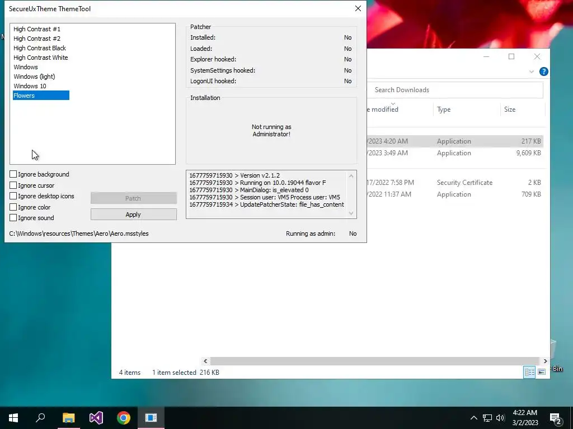Select the Flowers theme

tap(41, 95)
